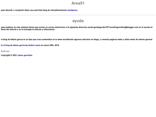Open the 'el blog de fabian garcia' link

click(14, 45)
